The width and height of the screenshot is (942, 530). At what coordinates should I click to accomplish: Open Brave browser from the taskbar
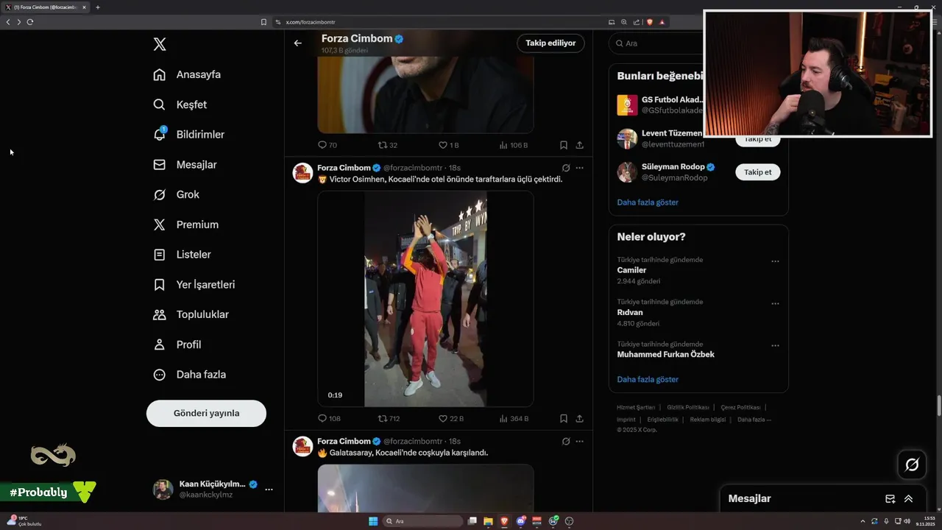[504, 521]
